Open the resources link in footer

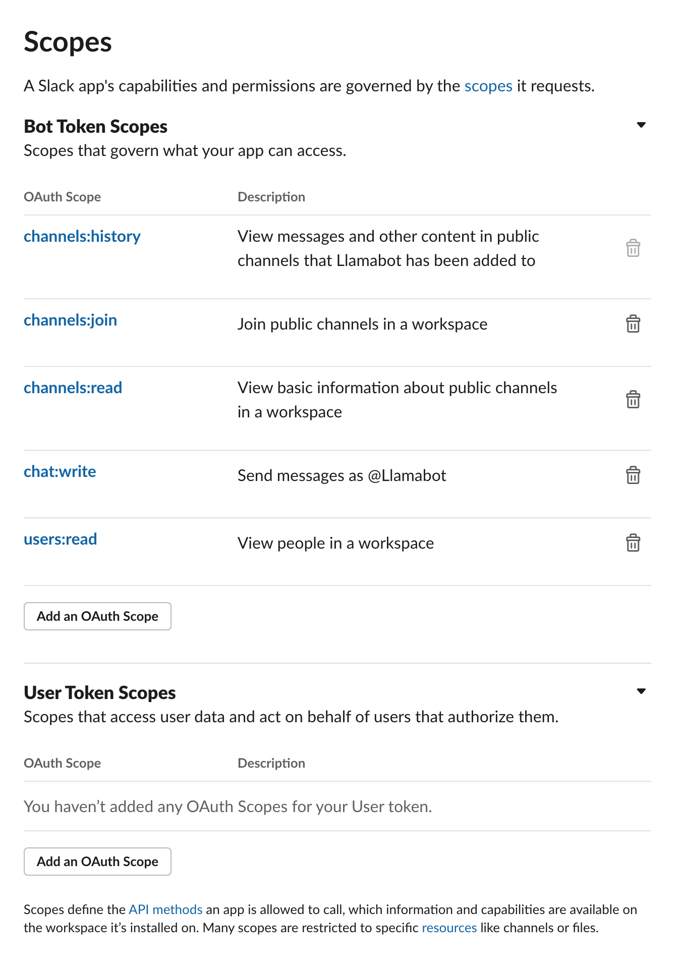[449, 928]
